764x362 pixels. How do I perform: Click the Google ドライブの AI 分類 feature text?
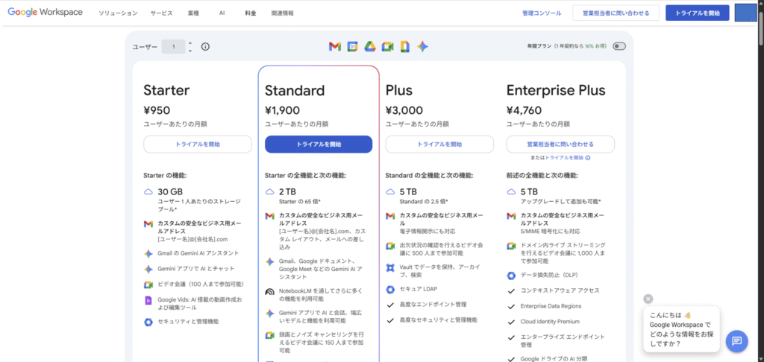(x=554, y=359)
